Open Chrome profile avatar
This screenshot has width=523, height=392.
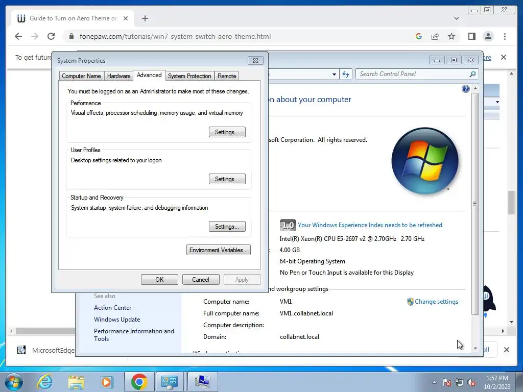click(x=488, y=36)
